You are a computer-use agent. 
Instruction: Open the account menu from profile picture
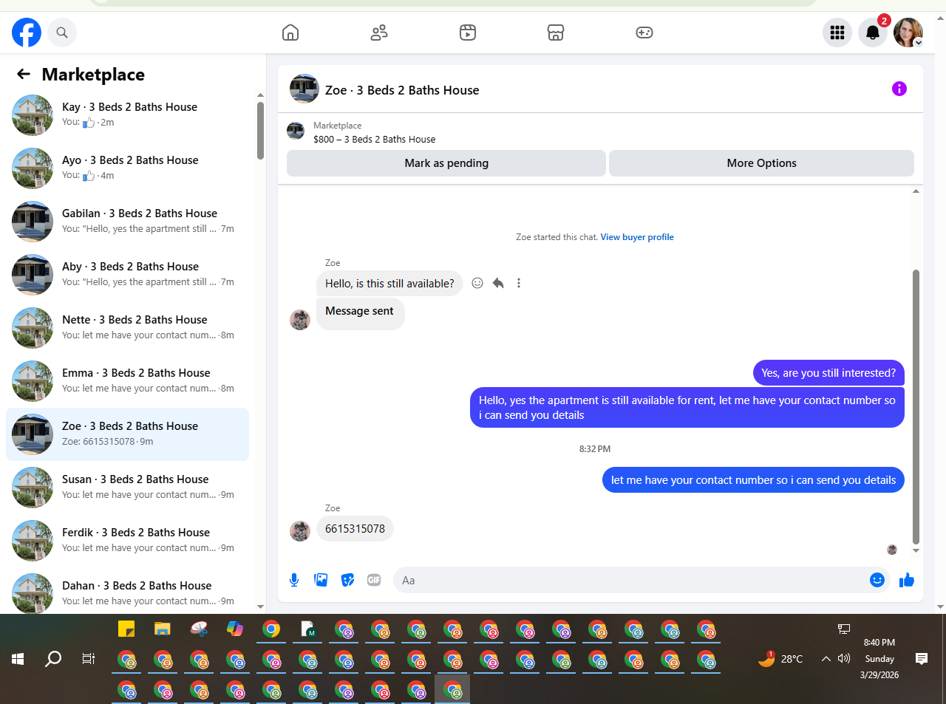[x=908, y=33]
